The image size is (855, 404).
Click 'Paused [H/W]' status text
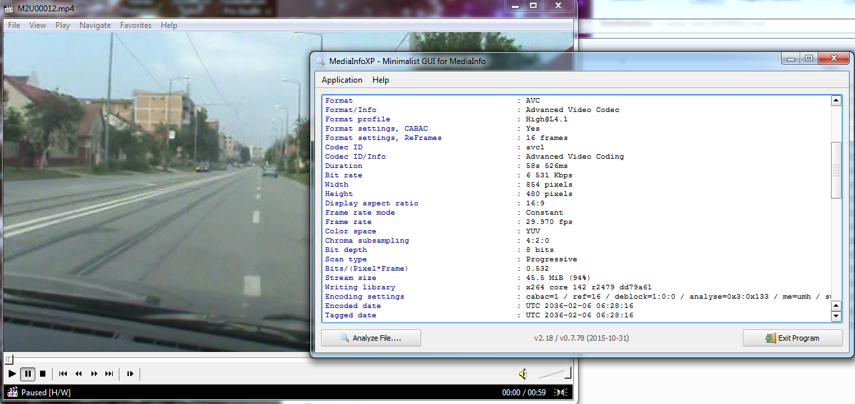(x=46, y=393)
